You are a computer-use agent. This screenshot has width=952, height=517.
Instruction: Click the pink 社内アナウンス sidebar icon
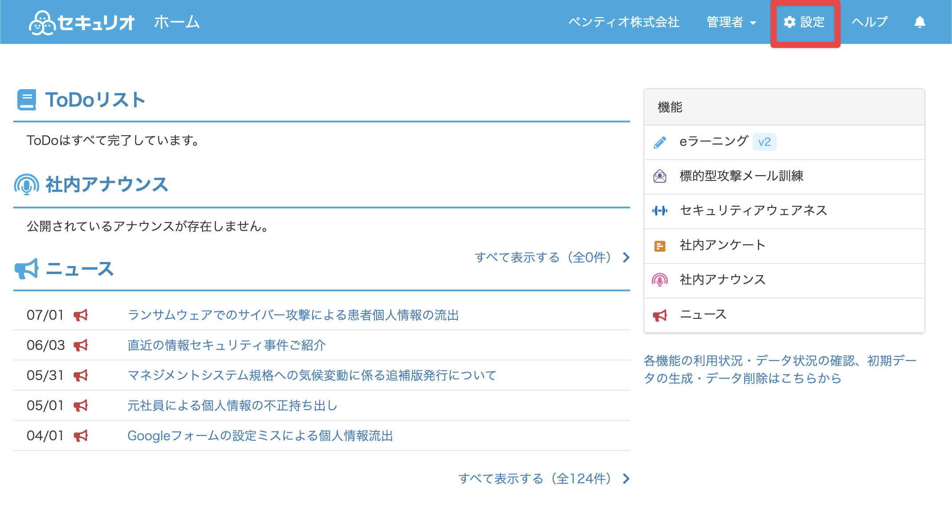[x=660, y=280]
